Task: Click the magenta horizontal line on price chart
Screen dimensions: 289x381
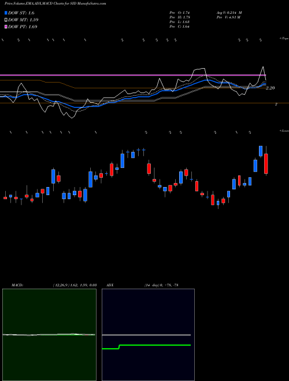Action: [x=133, y=75]
